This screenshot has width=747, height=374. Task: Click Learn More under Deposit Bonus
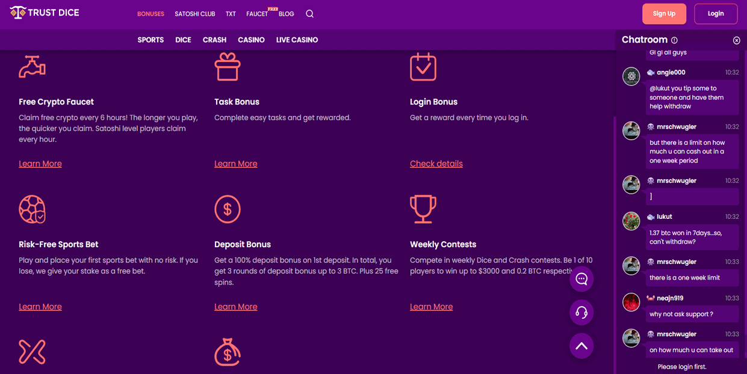click(x=235, y=307)
